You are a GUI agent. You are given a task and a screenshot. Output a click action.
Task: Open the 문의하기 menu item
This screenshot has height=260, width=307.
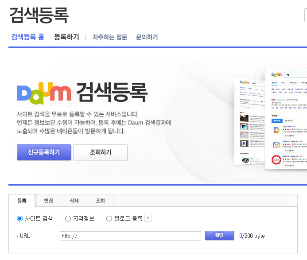click(x=147, y=37)
